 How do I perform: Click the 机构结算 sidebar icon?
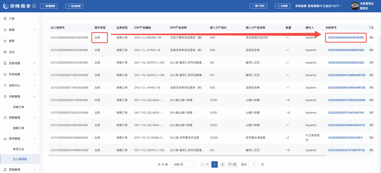pos(5,74)
